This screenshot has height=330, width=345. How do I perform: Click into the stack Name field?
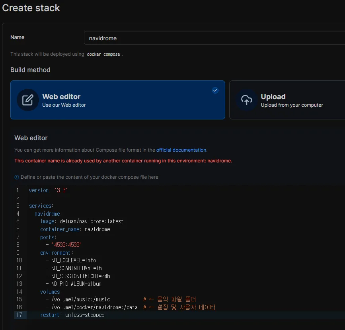click(x=214, y=38)
